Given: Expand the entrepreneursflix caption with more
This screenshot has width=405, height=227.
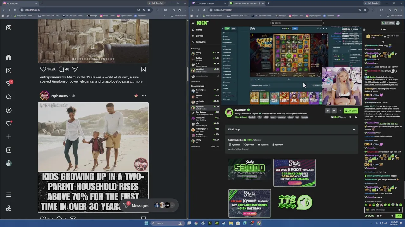Looking at the screenshot, I should click(x=139, y=81).
